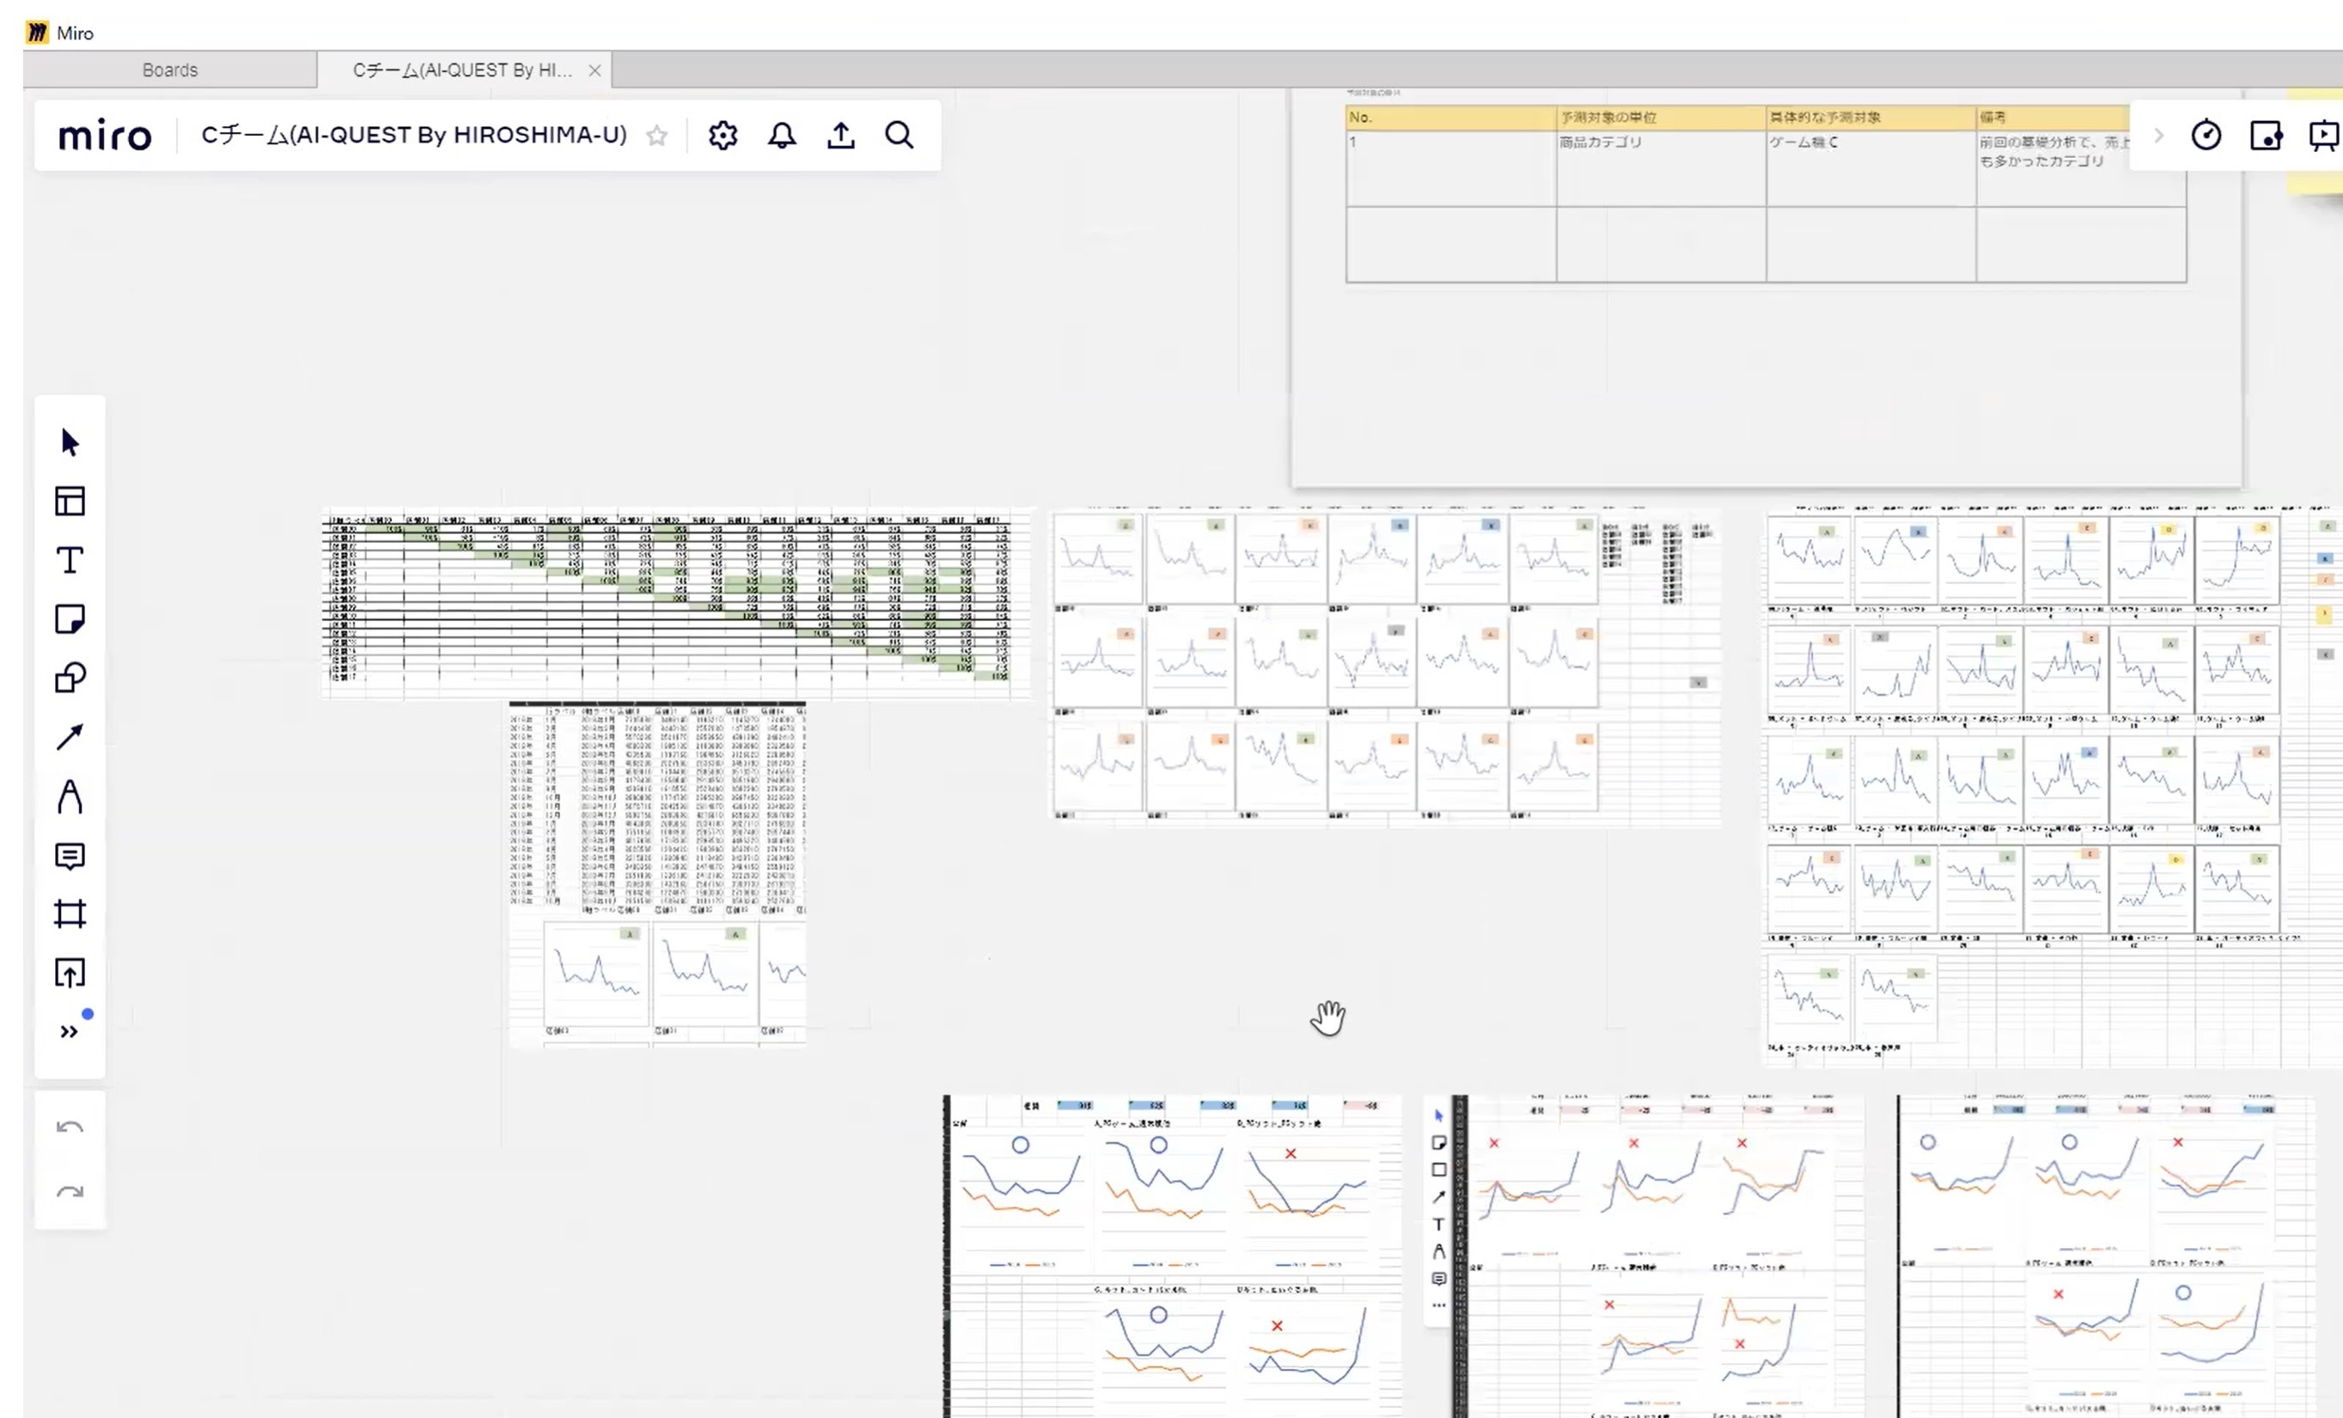Select the Frame tool

[70, 915]
